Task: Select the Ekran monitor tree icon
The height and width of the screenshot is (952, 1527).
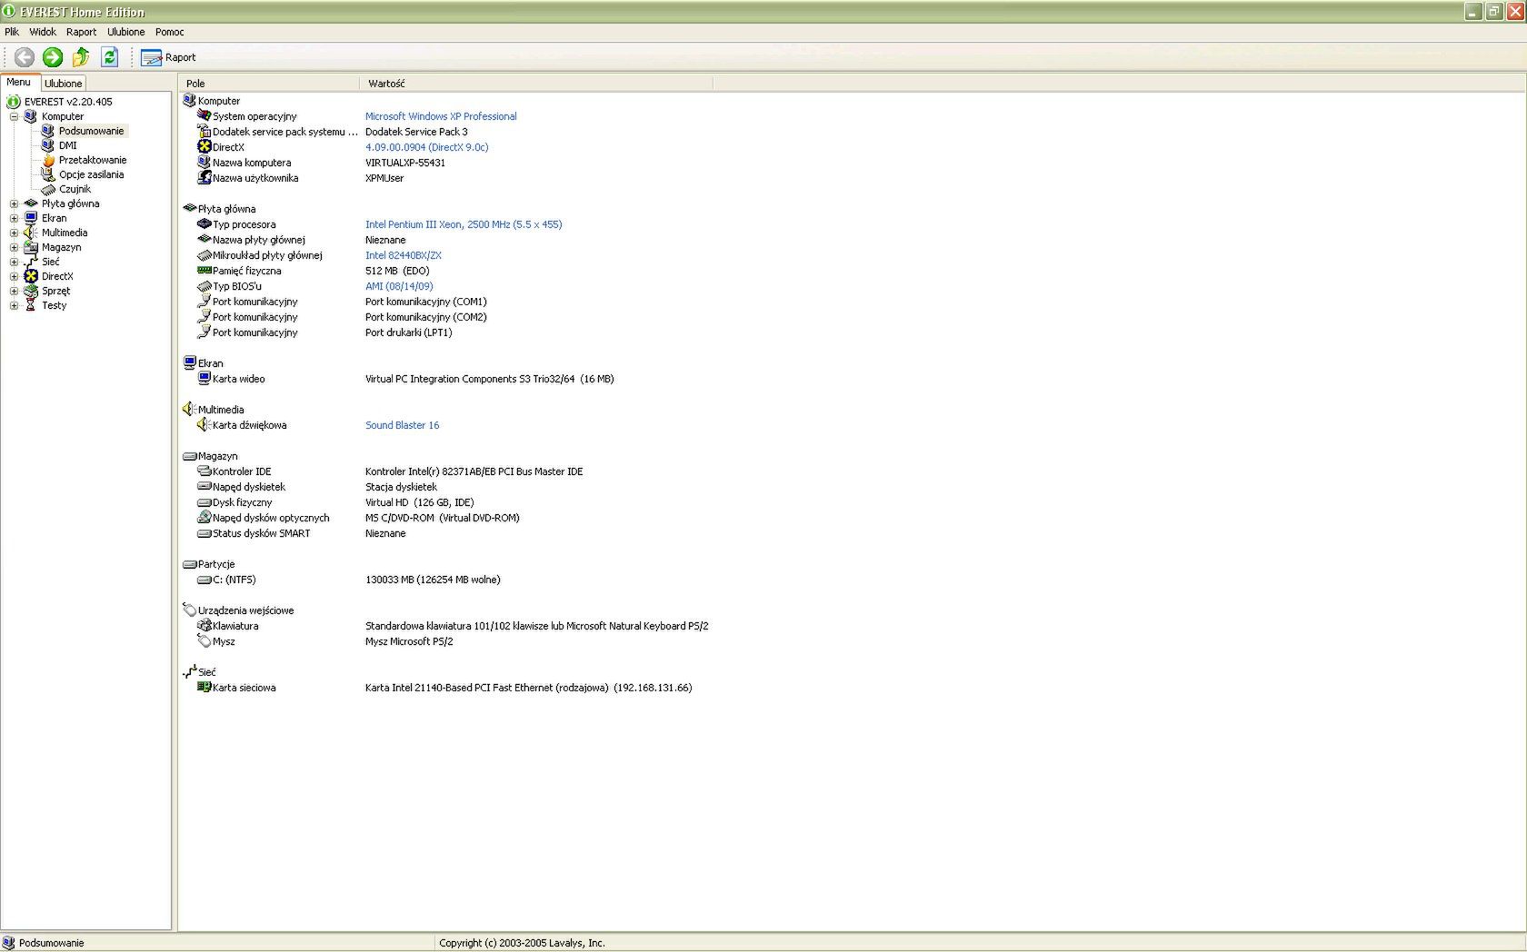Action: coord(31,218)
